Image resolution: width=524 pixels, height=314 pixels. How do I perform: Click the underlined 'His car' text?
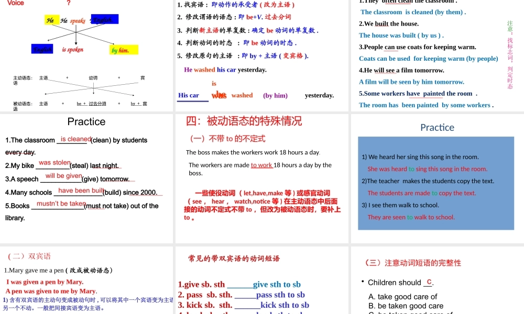point(189,95)
